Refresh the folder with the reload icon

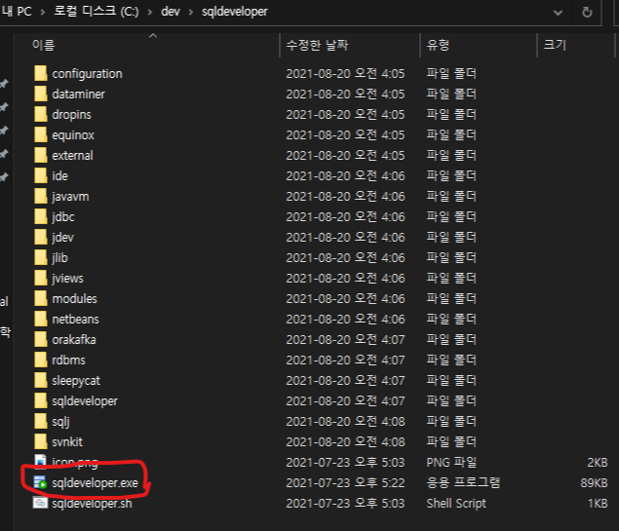coord(587,13)
